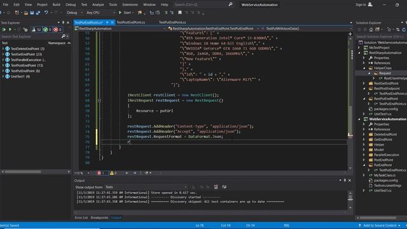This screenshot has width=407, height=229.
Task: Click the Undo toolbar icon
Action: click(x=46, y=13)
